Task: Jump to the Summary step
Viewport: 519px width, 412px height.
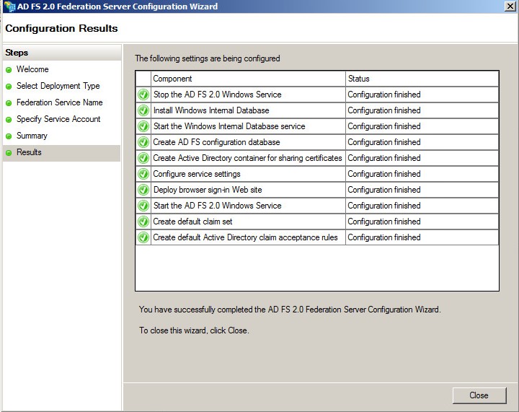Action: coord(32,136)
